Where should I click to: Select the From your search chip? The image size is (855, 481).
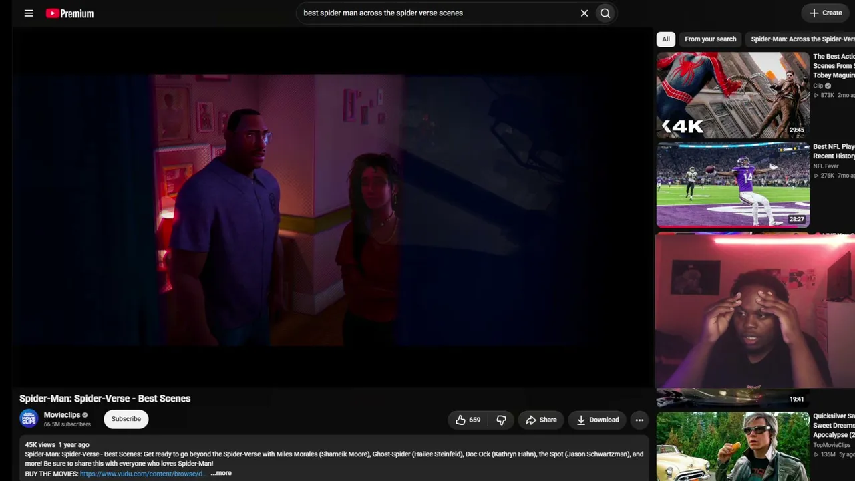pos(711,39)
